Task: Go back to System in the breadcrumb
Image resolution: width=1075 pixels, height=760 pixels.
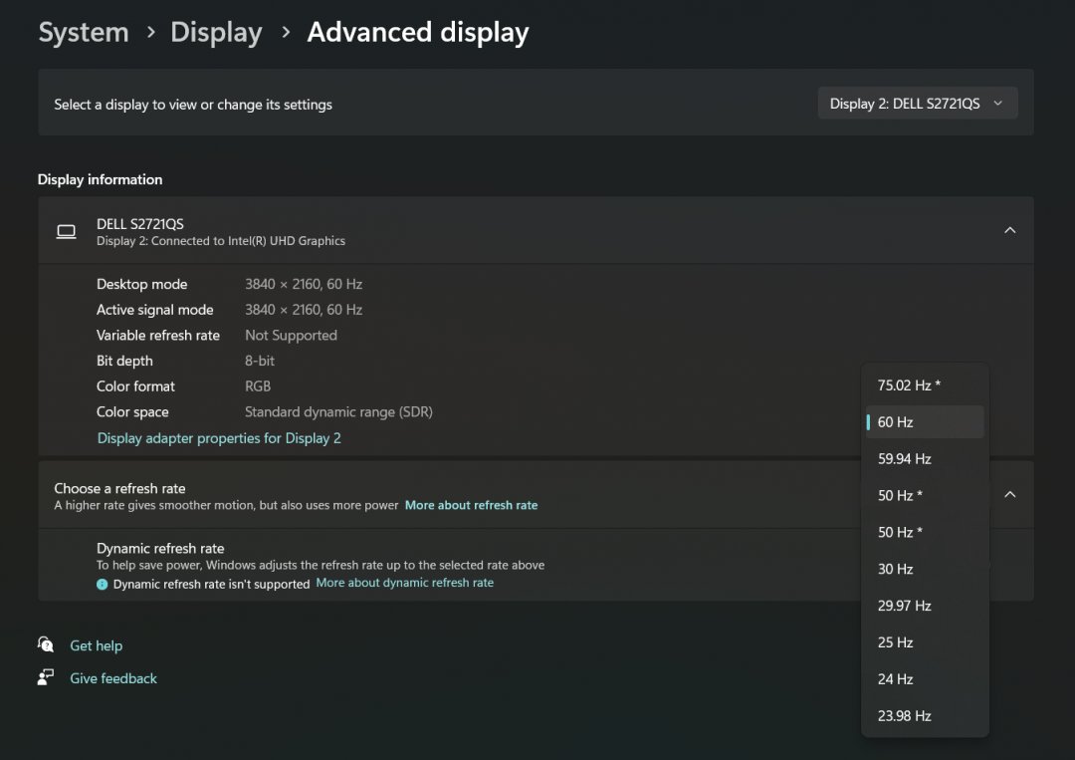Action: [x=84, y=32]
